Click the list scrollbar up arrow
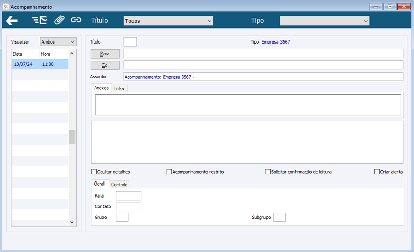 point(72,54)
